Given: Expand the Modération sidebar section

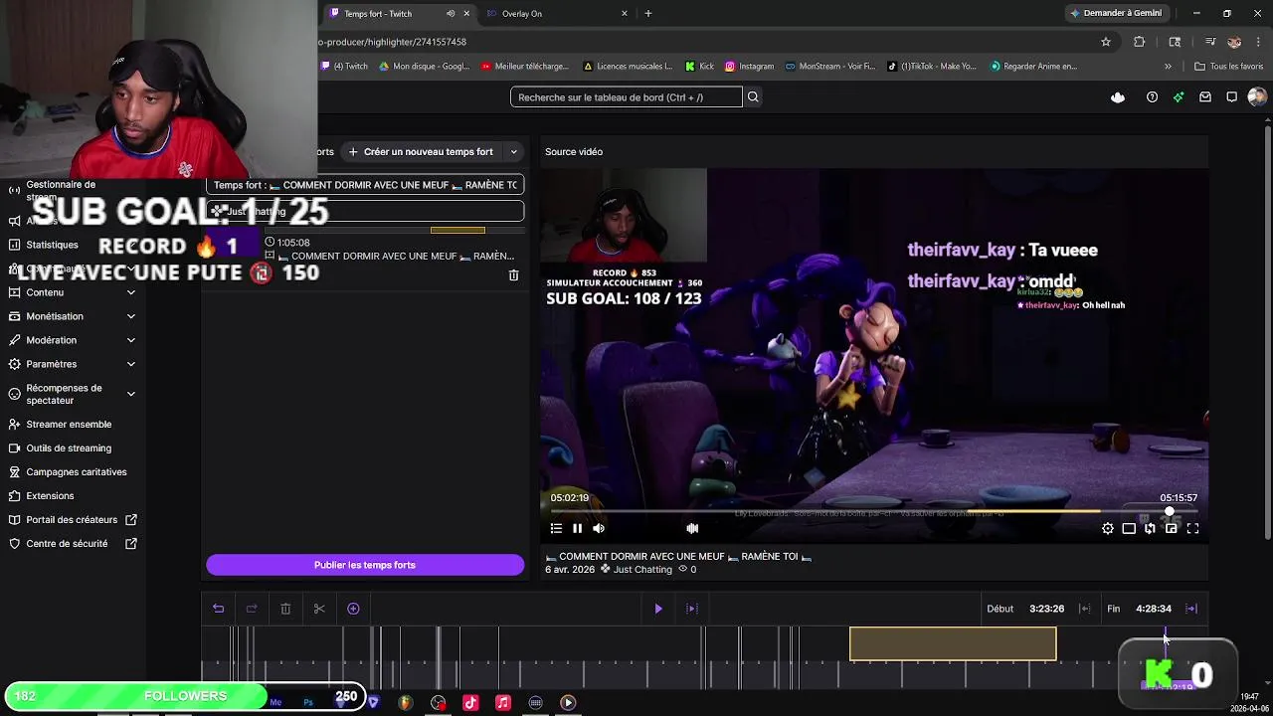Looking at the screenshot, I should tap(131, 340).
